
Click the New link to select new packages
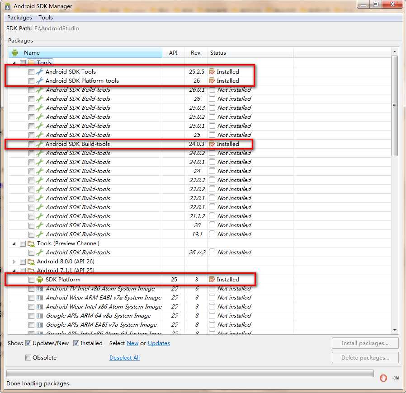(x=132, y=343)
